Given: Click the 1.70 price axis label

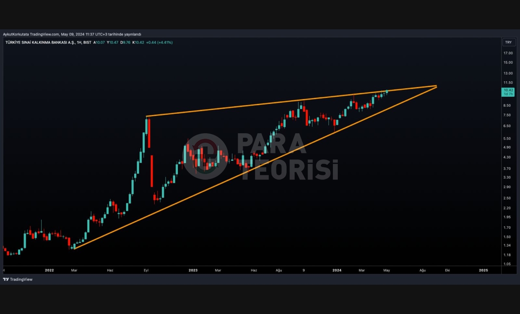Looking at the screenshot, I should point(507,227).
